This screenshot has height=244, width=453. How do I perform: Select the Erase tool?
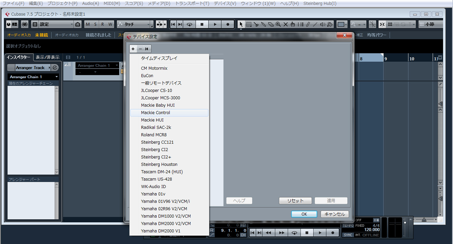(271, 24)
